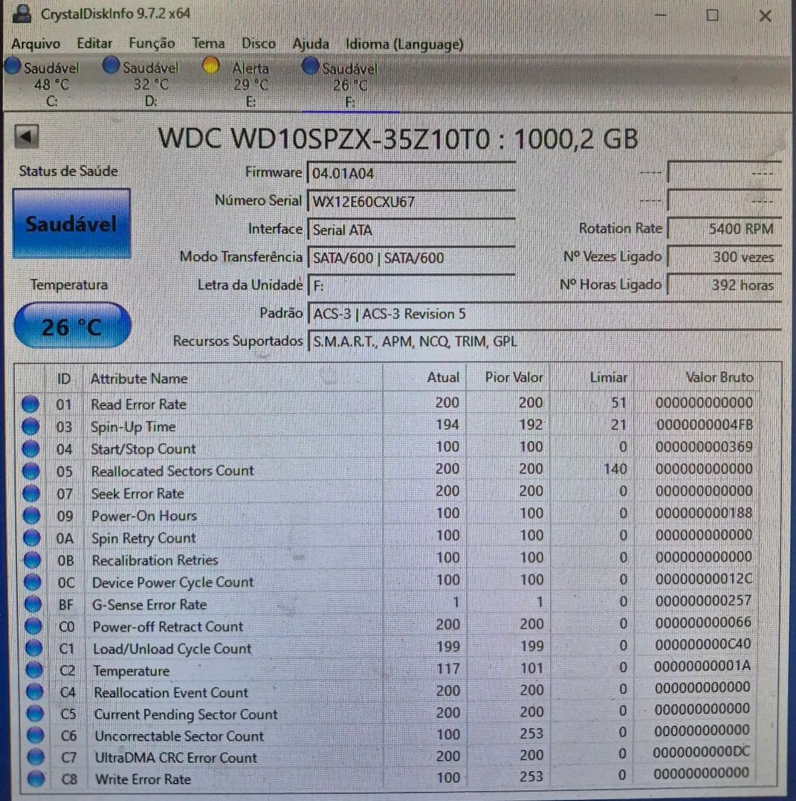Click the transfer mode field SATA/600 | SATA/600
This screenshot has width=796, height=801.
[411, 258]
